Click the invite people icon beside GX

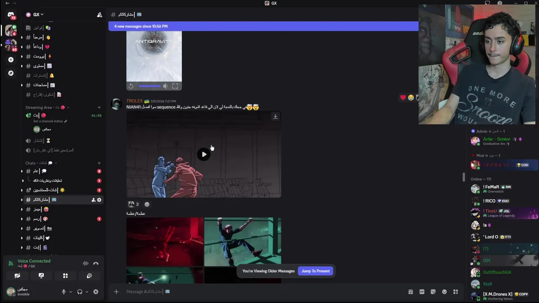pos(99,15)
